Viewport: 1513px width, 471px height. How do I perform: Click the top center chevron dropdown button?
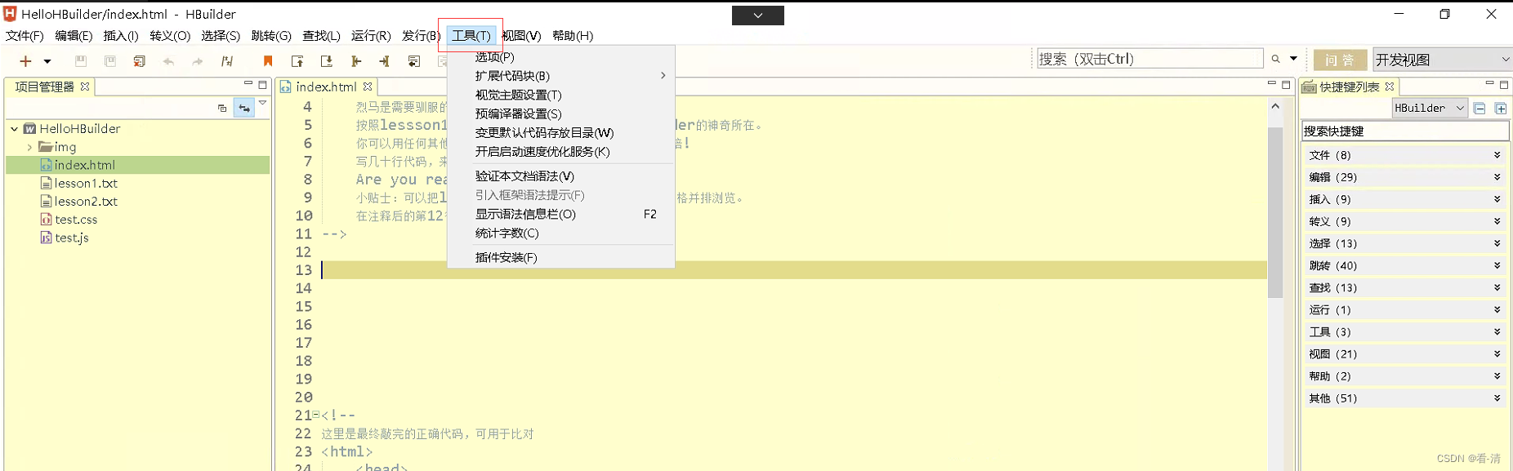(758, 16)
